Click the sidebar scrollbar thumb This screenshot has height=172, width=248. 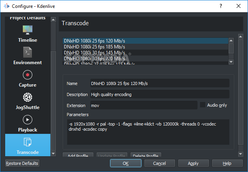click(x=53, y=101)
